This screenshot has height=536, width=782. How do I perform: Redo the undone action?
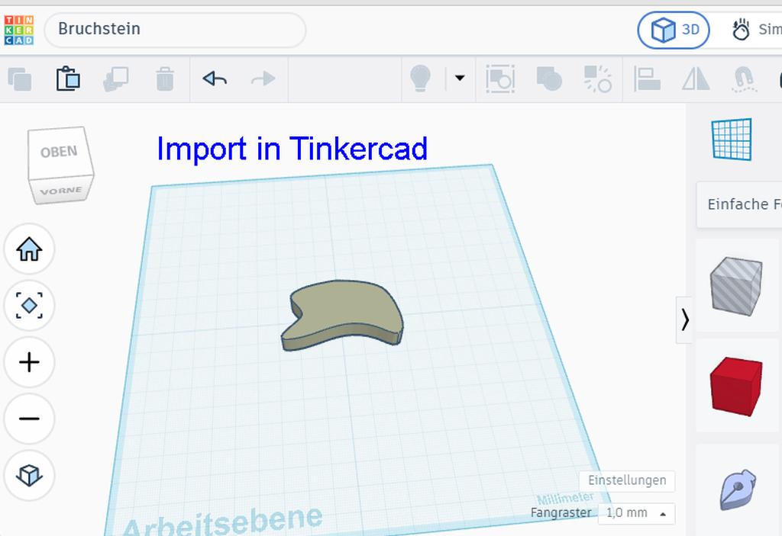click(x=263, y=79)
